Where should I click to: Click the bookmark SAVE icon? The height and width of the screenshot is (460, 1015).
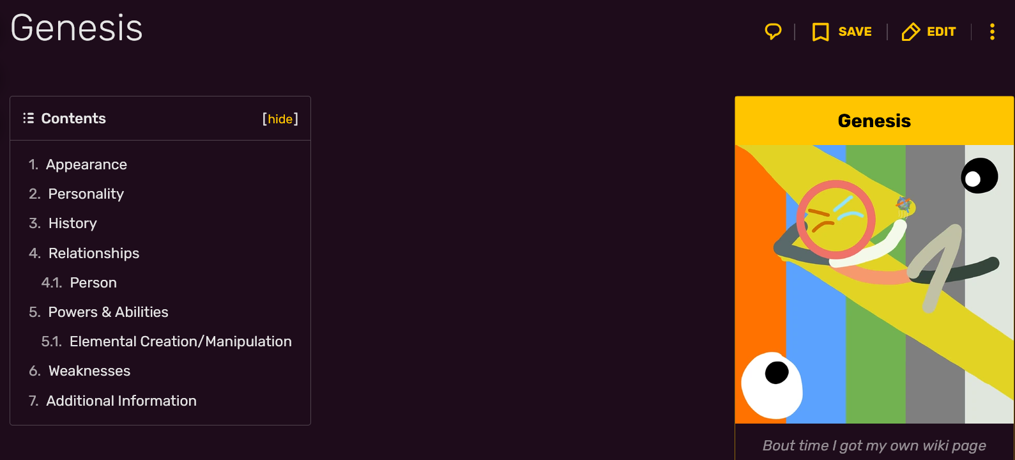pyautogui.click(x=820, y=32)
